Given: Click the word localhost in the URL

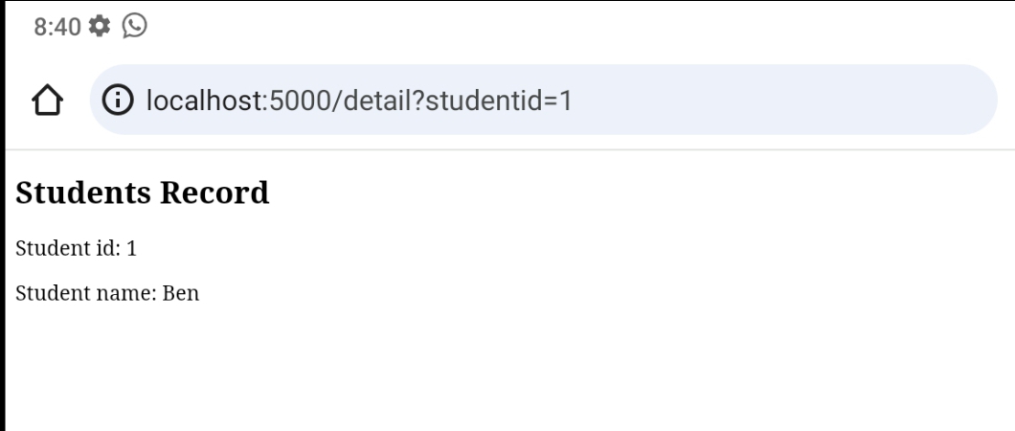Looking at the screenshot, I should click(x=204, y=101).
